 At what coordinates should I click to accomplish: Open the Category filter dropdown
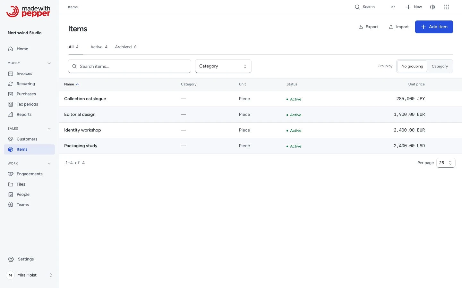pyautogui.click(x=223, y=66)
